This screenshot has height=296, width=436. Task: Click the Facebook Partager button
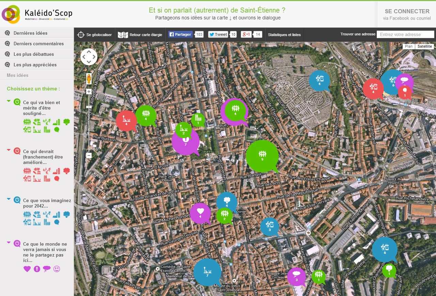pyautogui.click(x=181, y=34)
